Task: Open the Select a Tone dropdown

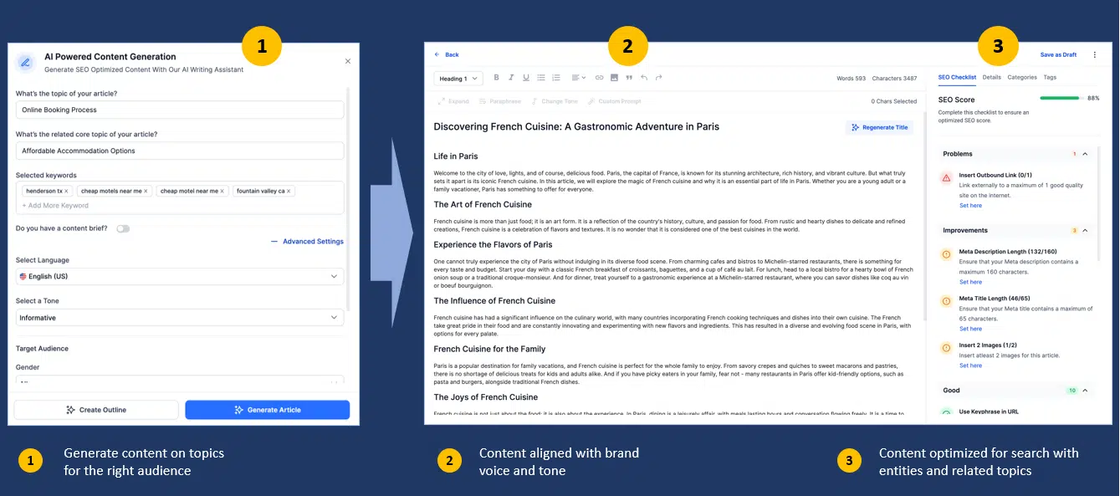Action: pos(180,318)
